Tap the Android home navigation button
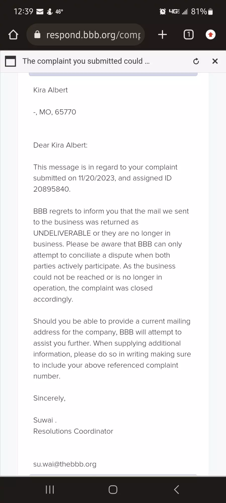 click(113, 489)
